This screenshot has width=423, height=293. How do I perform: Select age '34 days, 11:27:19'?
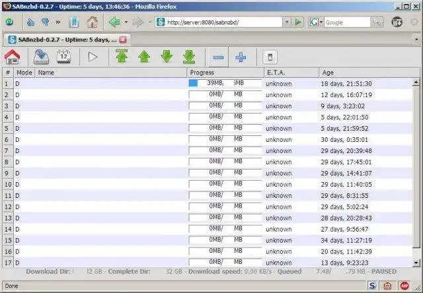coord(346,240)
